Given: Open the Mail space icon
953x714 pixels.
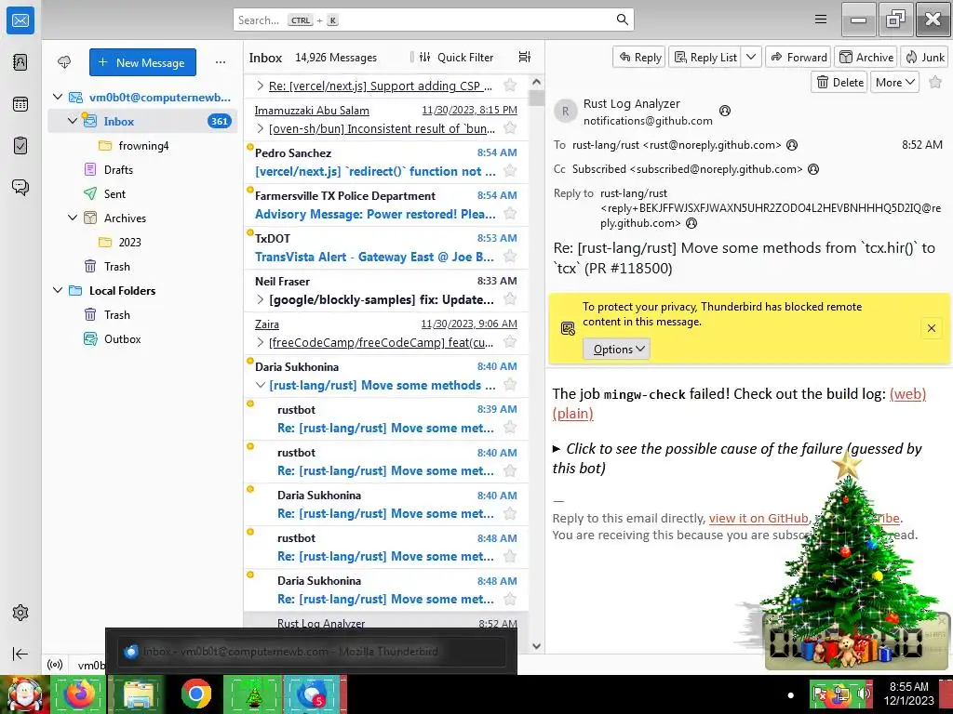Looking at the screenshot, I should point(20,20).
